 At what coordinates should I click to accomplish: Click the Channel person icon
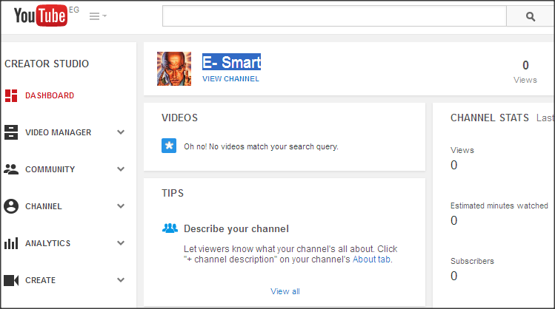[x=11, y=206]
